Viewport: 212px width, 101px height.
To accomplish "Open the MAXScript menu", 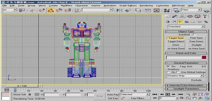I will (x=178, y=6).
